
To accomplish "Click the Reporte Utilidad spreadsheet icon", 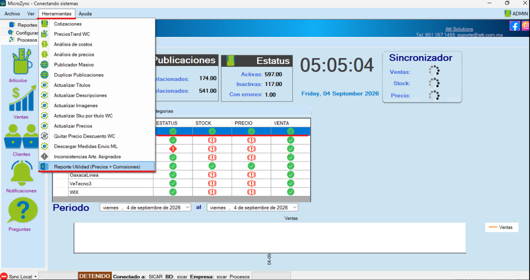I will [45, 167].
